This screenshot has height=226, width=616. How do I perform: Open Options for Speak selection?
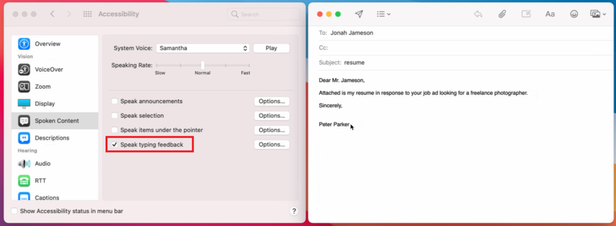(271, 116)
